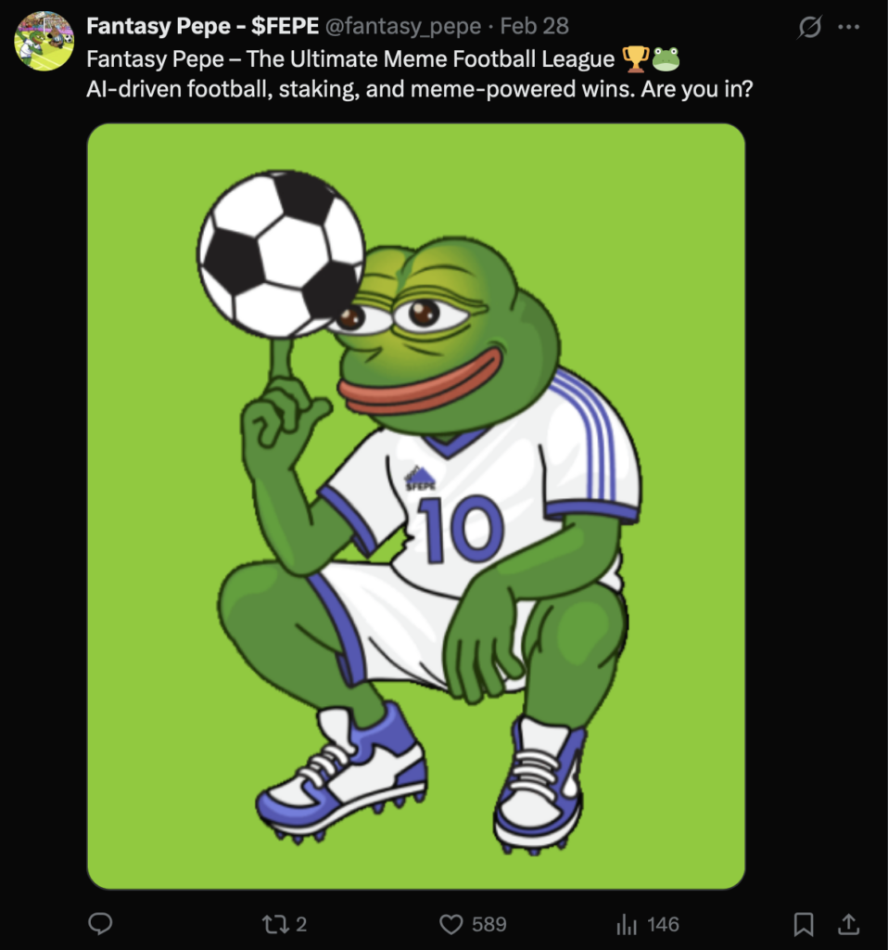Click the reply speech bubble icon
The width and height of the screenshot is (888, 950).
[x=100, y=924]
